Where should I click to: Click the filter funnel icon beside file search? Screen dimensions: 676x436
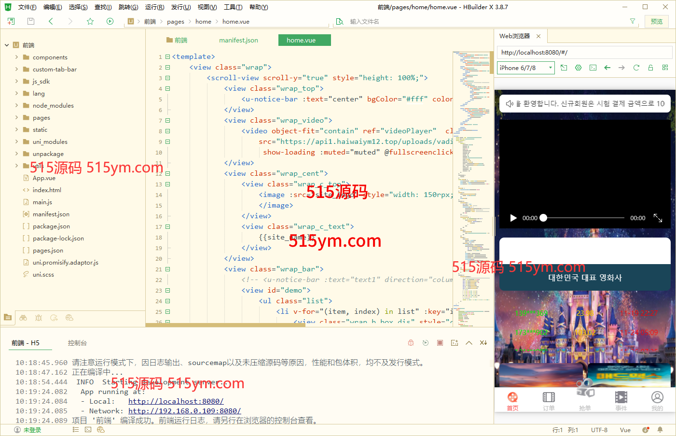633,21
